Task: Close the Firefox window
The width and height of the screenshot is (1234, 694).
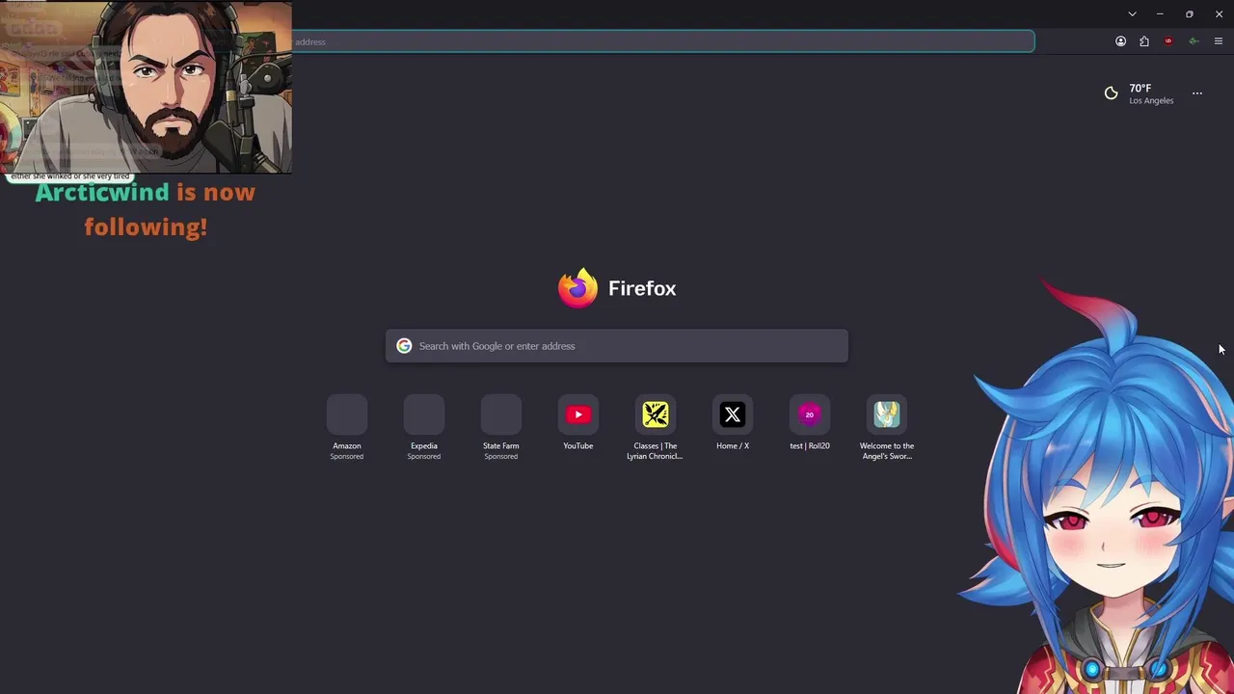Action: [1219, 13]
